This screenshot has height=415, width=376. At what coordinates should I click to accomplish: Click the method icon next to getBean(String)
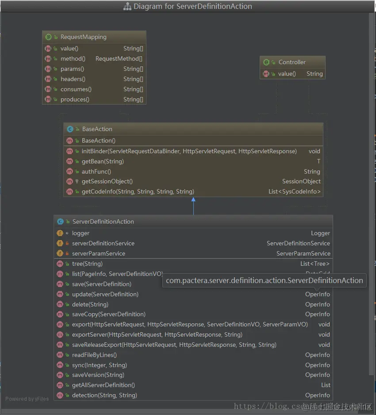[69, 161]
